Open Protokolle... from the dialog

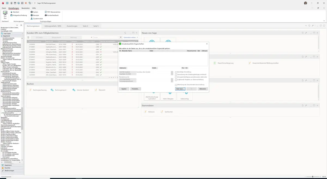coord(135,89)
